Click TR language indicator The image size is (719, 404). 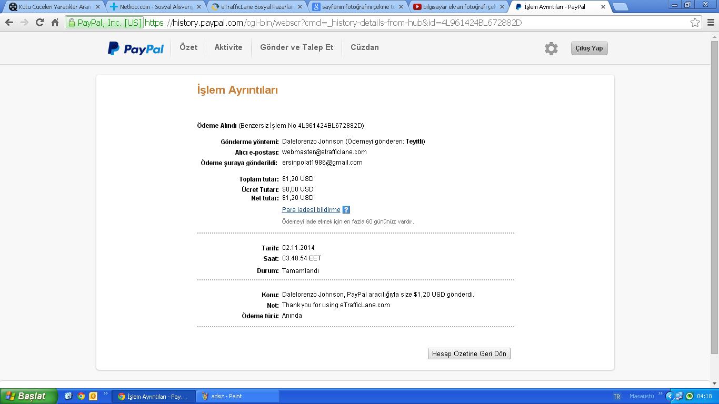616,397
